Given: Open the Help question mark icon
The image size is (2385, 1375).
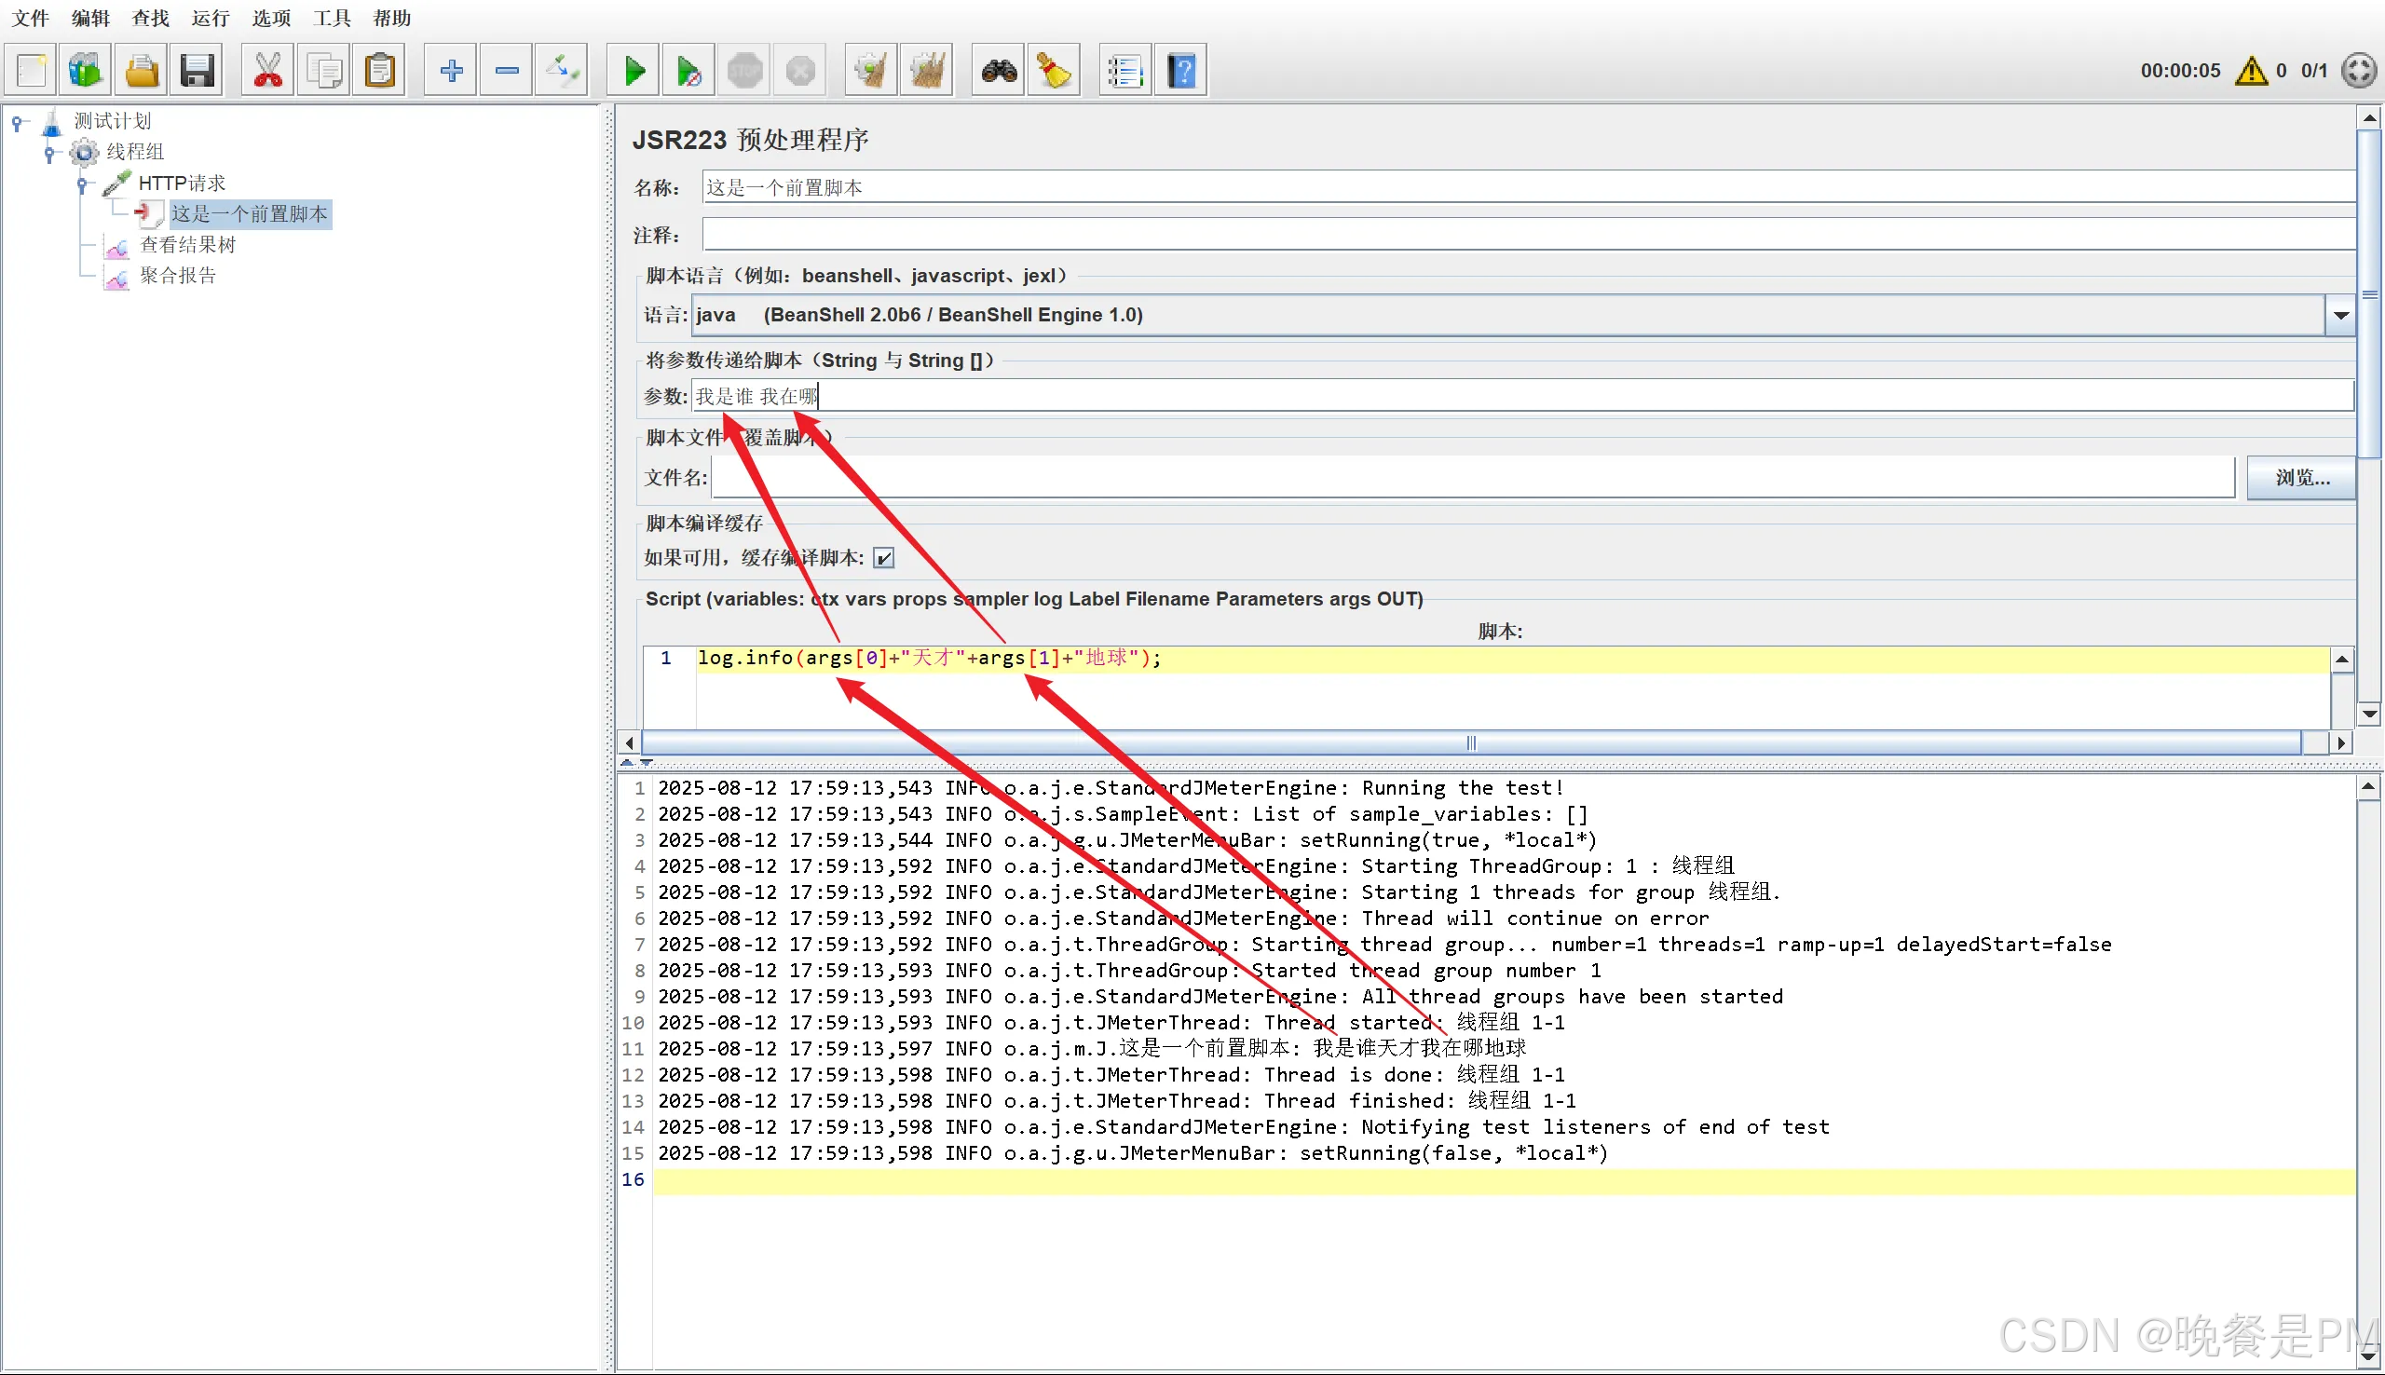Looking at the screenshot, I should pos(1181,71).
